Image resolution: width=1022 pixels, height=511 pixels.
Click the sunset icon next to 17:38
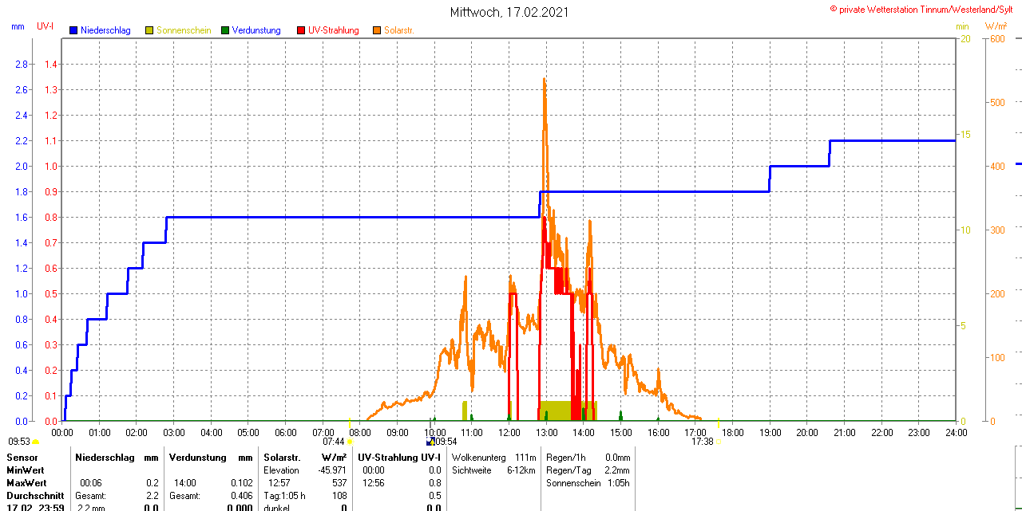(x=719, y=442)
